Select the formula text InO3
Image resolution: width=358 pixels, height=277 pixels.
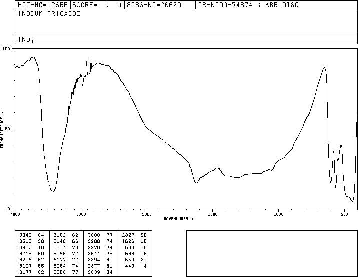click(x=26, y=39)
